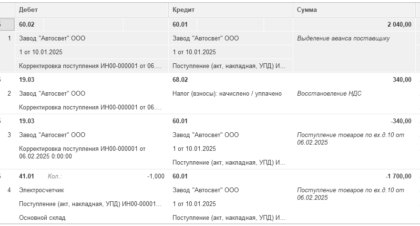Select debit account 41.01 cell
The height and width of the screenshot is (226, 420).
[27, 176]
